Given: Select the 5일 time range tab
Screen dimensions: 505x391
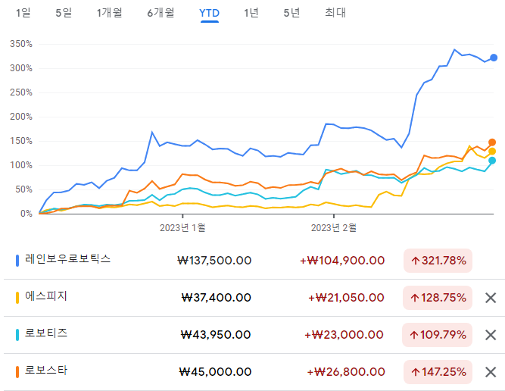Looking at the screenshot, I should pyautogui.click(x=64, y=13).
